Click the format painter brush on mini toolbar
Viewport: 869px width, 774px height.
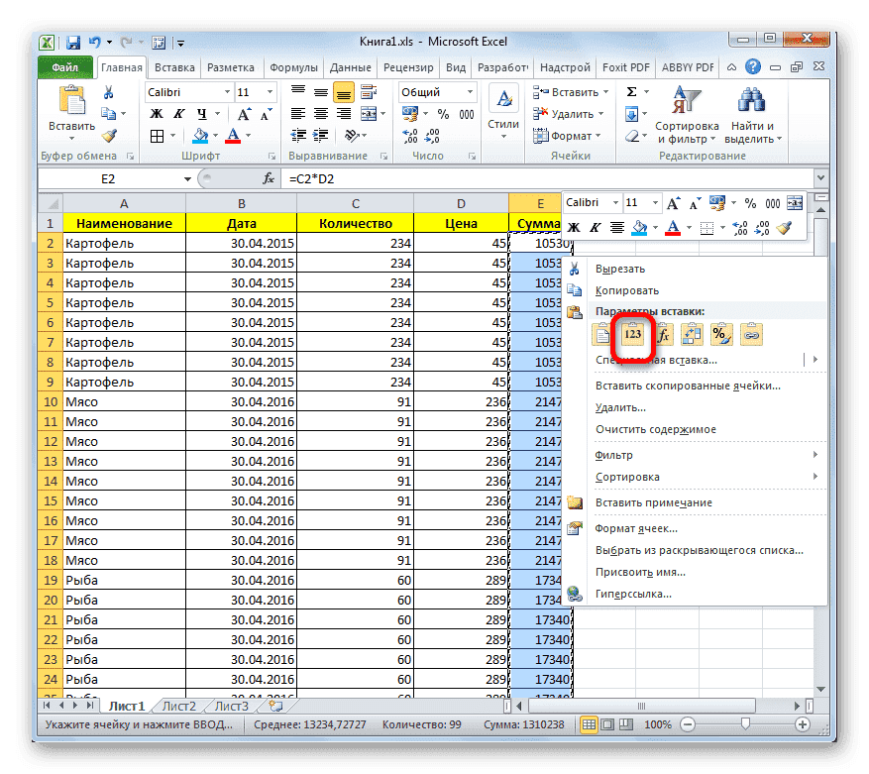[x=785, y=227]
